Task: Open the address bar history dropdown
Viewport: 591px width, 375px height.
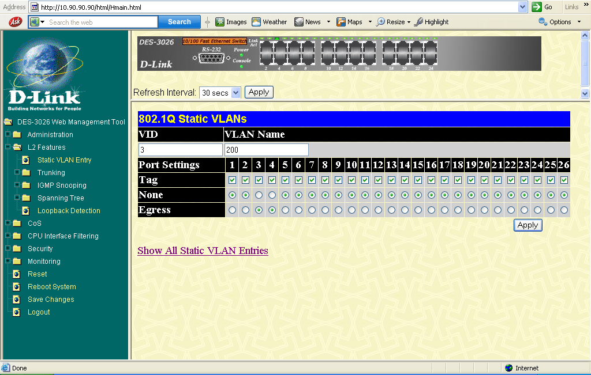Action: pos(522,7)
